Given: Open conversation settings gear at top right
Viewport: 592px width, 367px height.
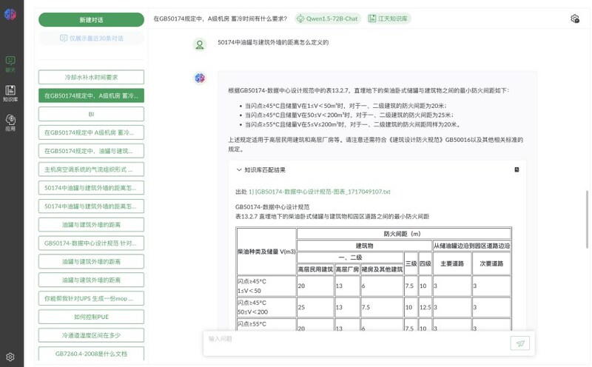Looking at the screenshot, I should [x=575, y=19].
